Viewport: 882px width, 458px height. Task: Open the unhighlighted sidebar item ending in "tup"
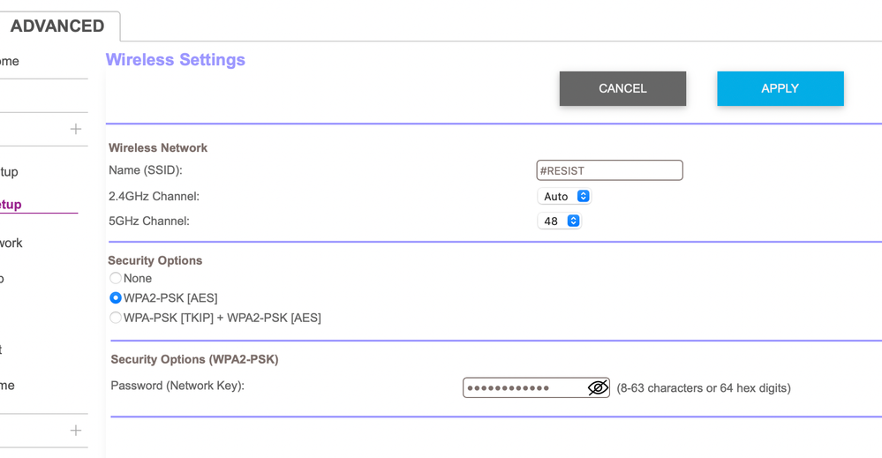click(x=9, y=171)
